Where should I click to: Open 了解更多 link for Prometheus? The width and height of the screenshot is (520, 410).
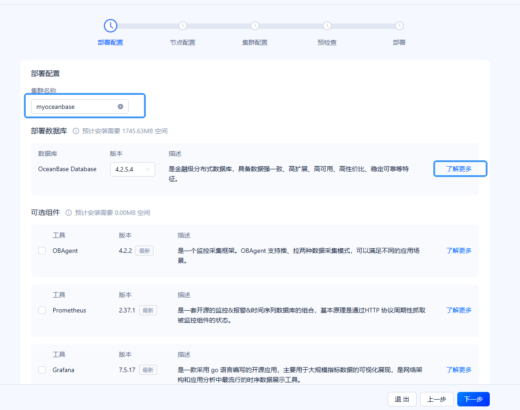point(459,310)
